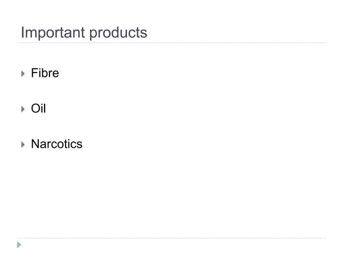Click the capital "N" in Narcotics
Screen dimensions: 343x257
[x=35, y=144]
